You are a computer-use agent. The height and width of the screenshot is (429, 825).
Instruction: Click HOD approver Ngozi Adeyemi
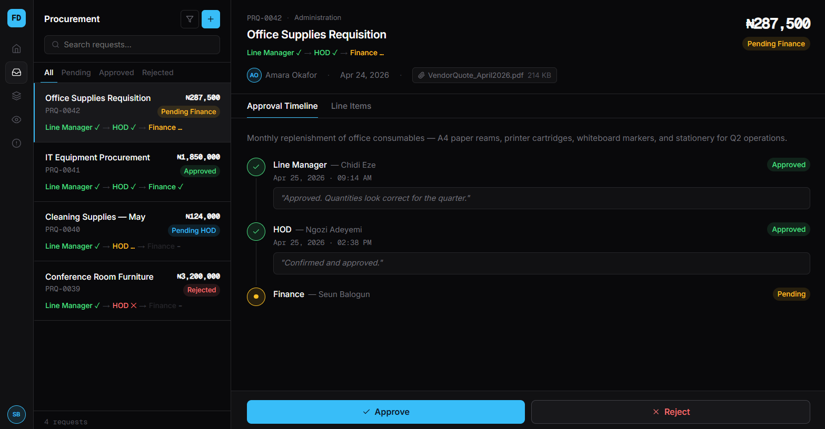(x=334, y=230)
